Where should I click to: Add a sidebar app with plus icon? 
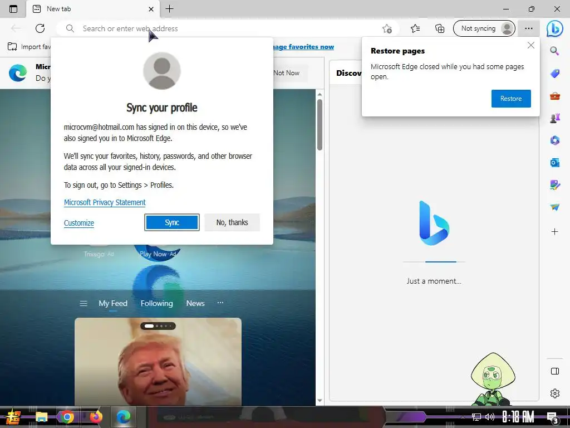point(555,231)
